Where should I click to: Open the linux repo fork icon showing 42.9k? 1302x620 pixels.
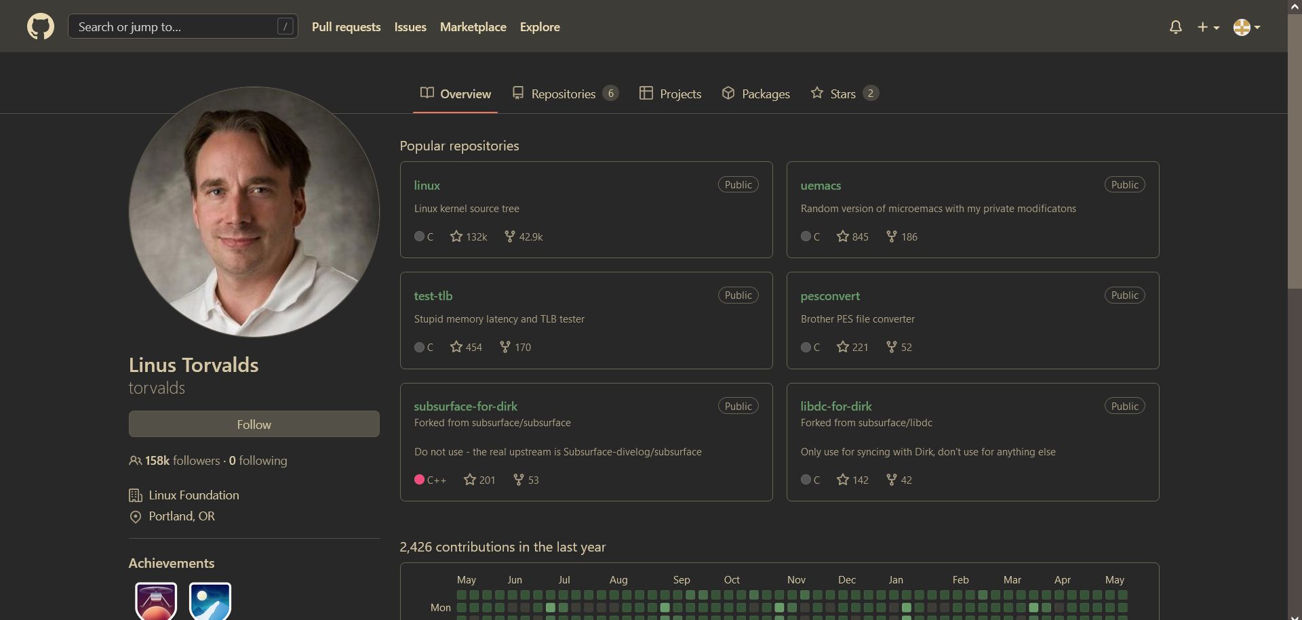click(x=510, y=236)
